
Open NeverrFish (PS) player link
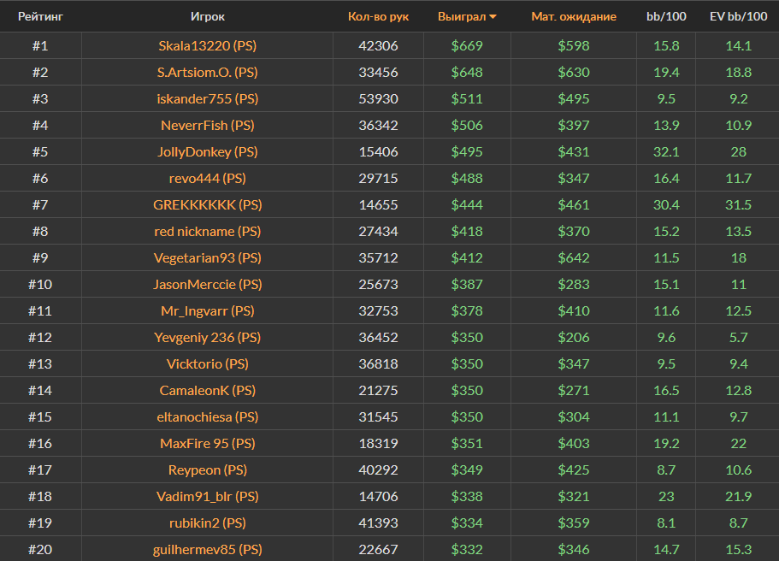[x=208, y=126]
